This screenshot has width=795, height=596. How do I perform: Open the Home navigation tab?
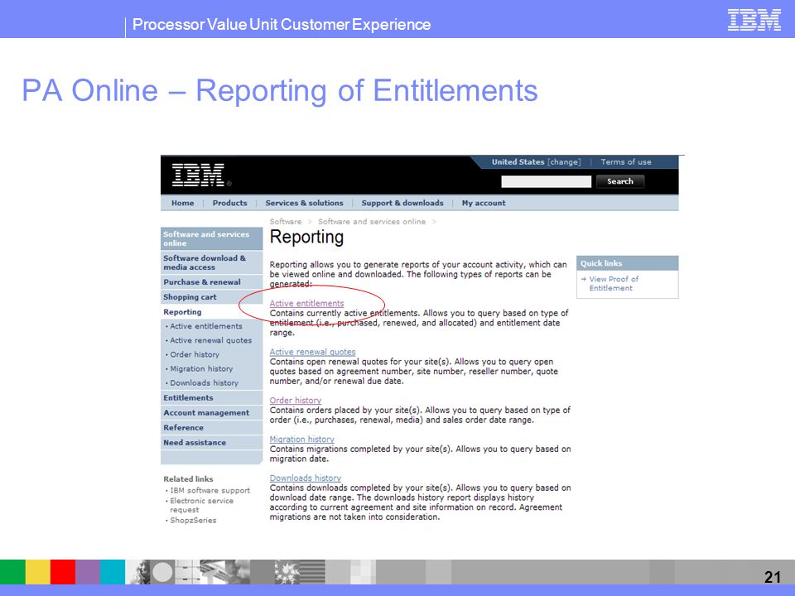182,204
